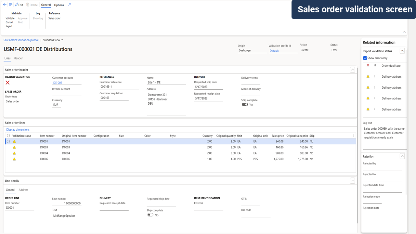This screenshot has width=416, height=234.
Task: Open the Options ribbon tab
Action: 59,5
